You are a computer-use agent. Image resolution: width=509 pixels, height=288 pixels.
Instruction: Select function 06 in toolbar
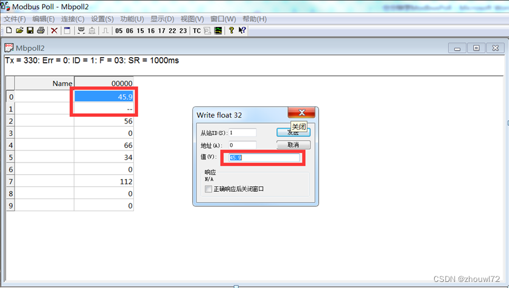pyautogui.click(x=130, y=30)
